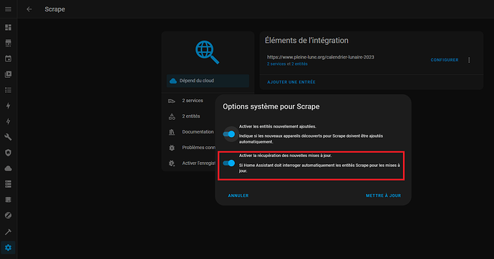494x259 pixels.
Task: Click the icon beside 2 services row
Action: click(x=172, y=101)
